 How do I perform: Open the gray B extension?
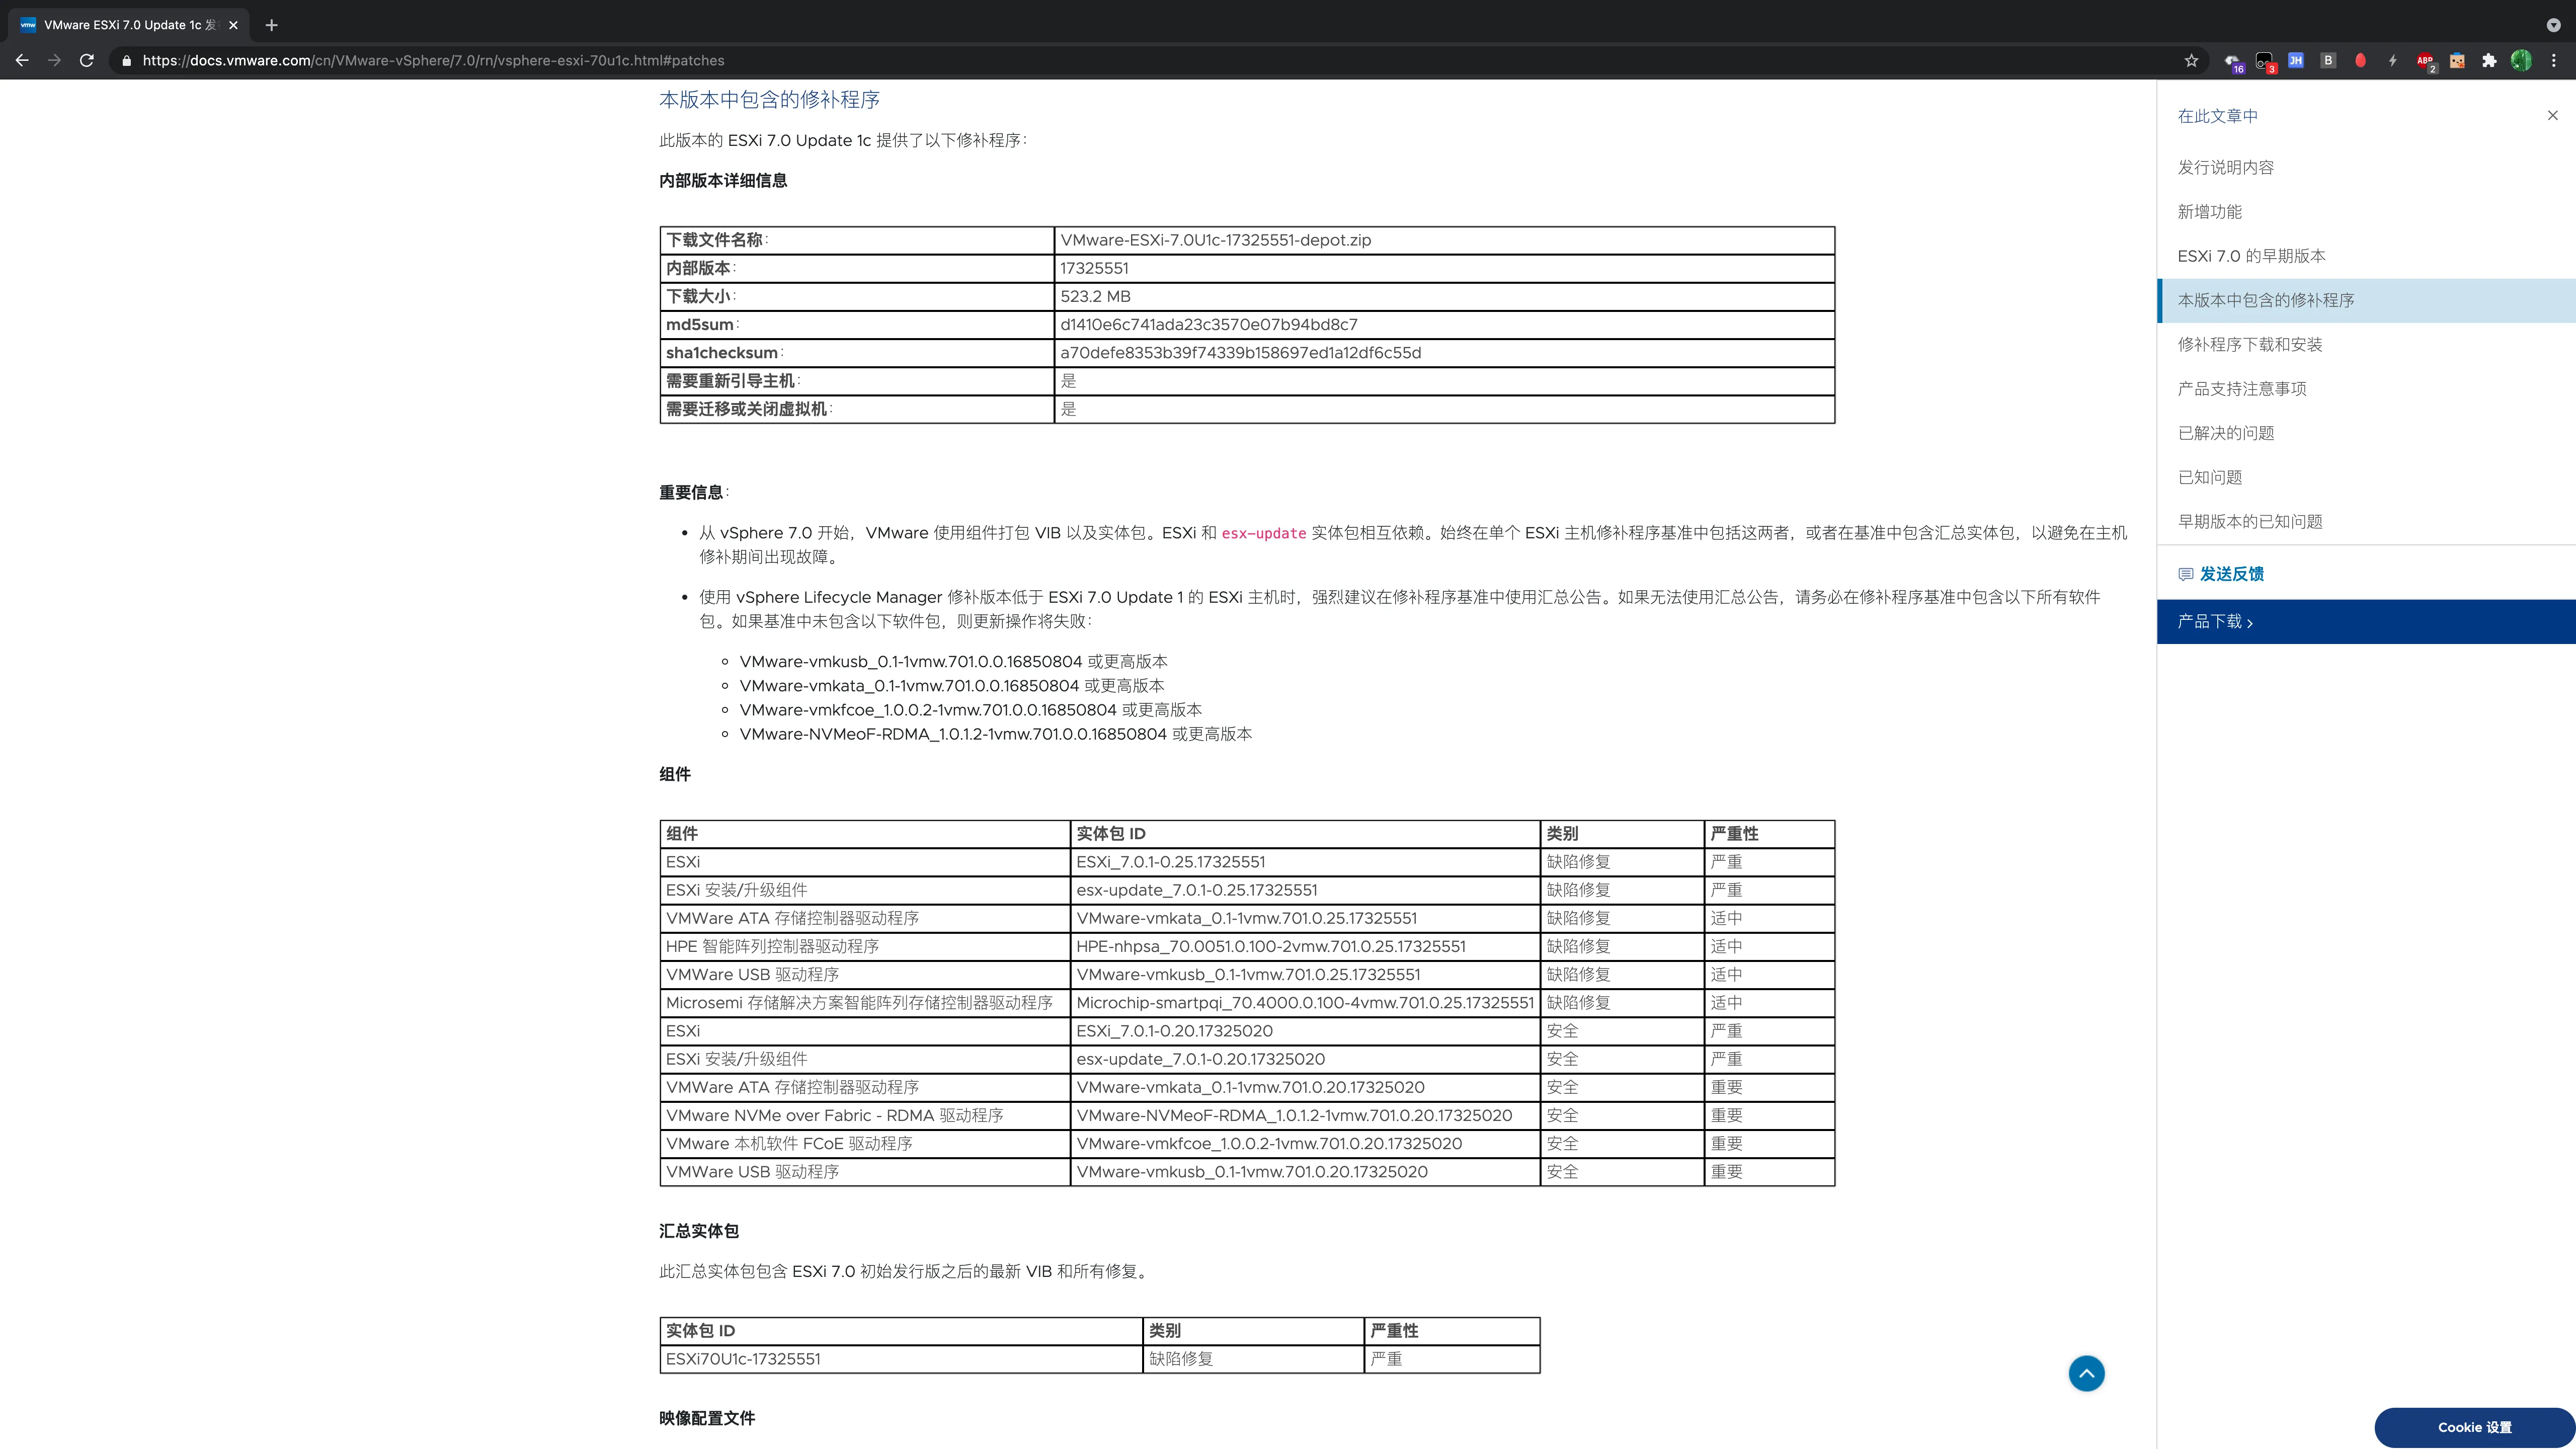coord(2328,60)
